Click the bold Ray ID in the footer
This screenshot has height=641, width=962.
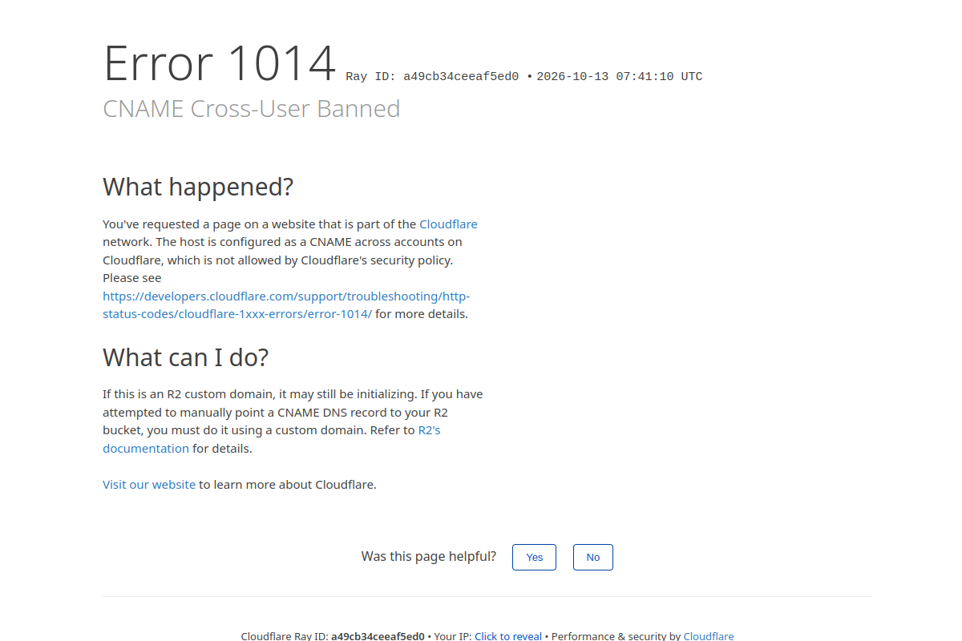[x=378, y=636]
